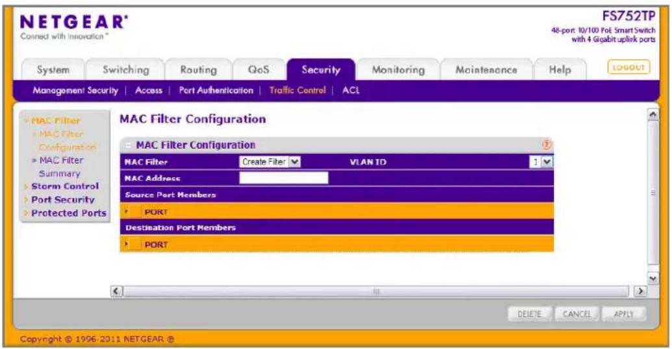
Task: Open the ACL submenu
Action: pyautogui.click(x=351, y=90)
